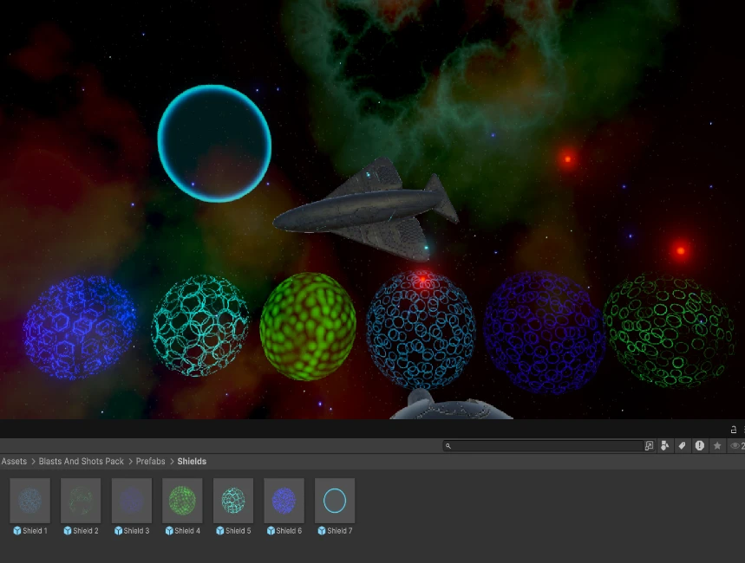Select Shield 5 prefab thumbnail
The height and width of the screenshot is (563, 745).
[233, 501]
